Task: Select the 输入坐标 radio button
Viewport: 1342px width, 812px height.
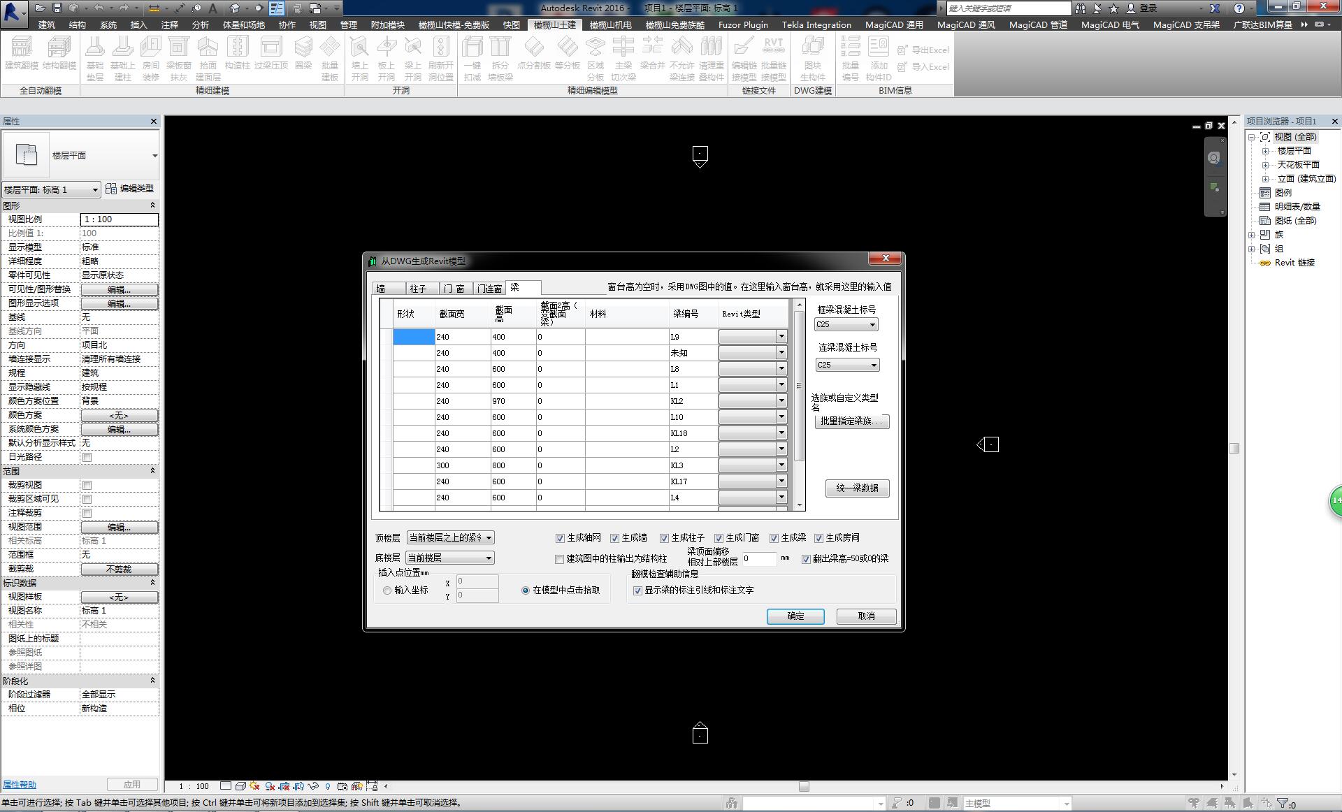Action: pos(387,590)
